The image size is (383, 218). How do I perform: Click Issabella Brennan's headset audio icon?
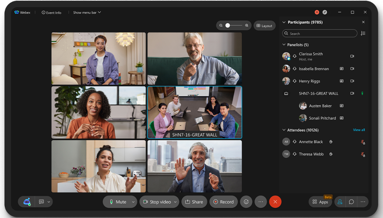point(295,68)
